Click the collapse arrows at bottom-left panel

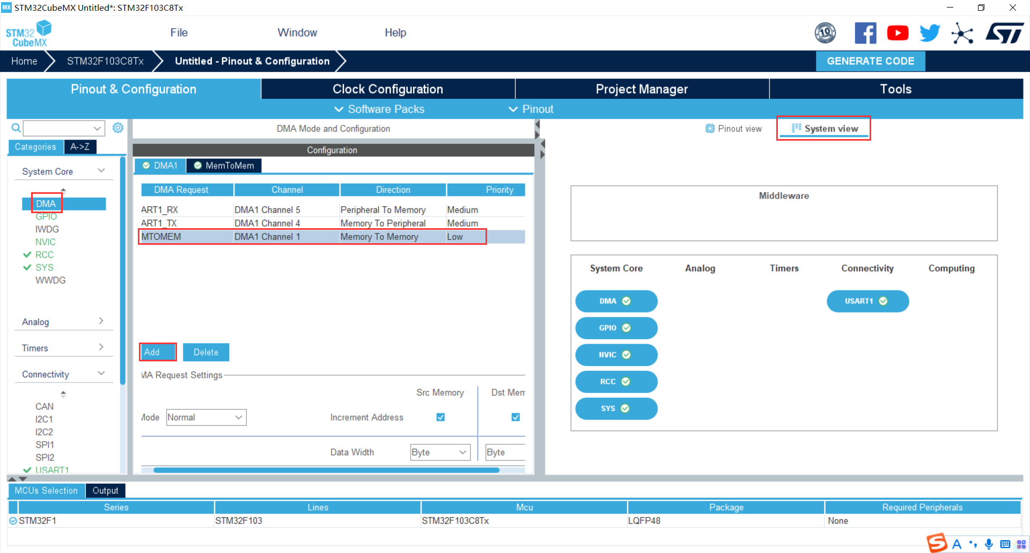[x=17, y=478]
